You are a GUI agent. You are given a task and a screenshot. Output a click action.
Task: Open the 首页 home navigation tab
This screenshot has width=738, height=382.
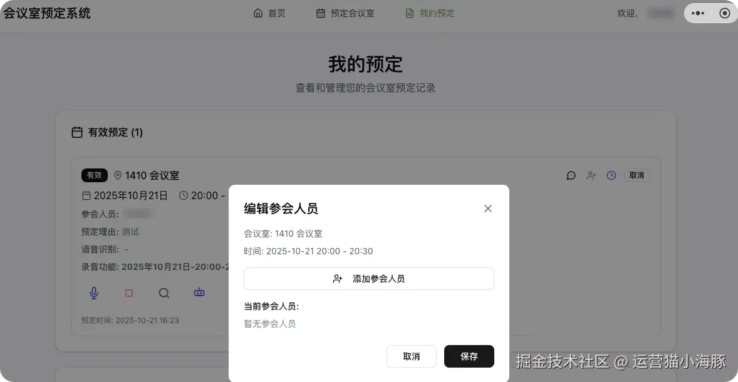269,13
